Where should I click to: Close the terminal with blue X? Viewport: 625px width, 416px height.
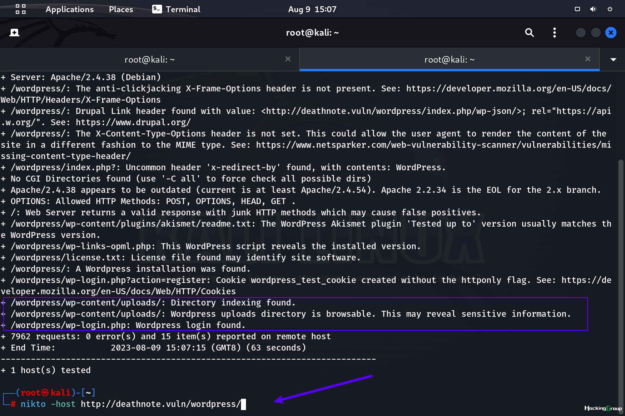click(611, 33)
